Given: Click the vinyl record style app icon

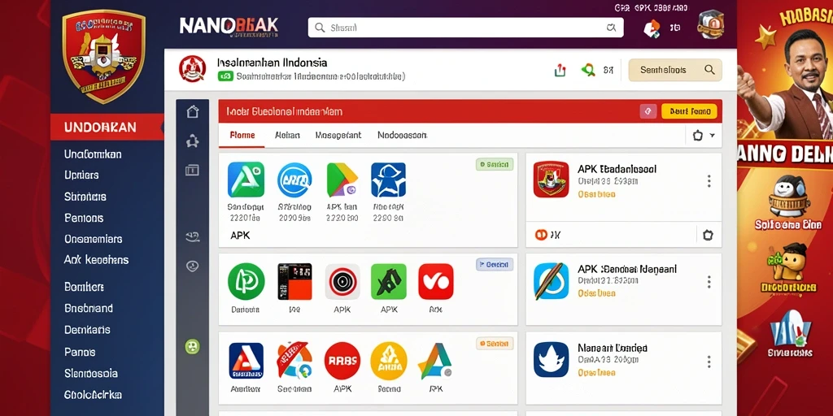Looking at the screenshot, I should (x=342, y=282).
